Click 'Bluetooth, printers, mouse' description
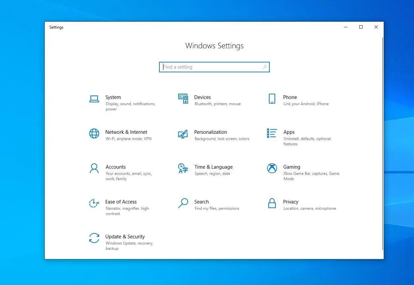Viewport: 414px width, 285px height. tap(217, 104)
